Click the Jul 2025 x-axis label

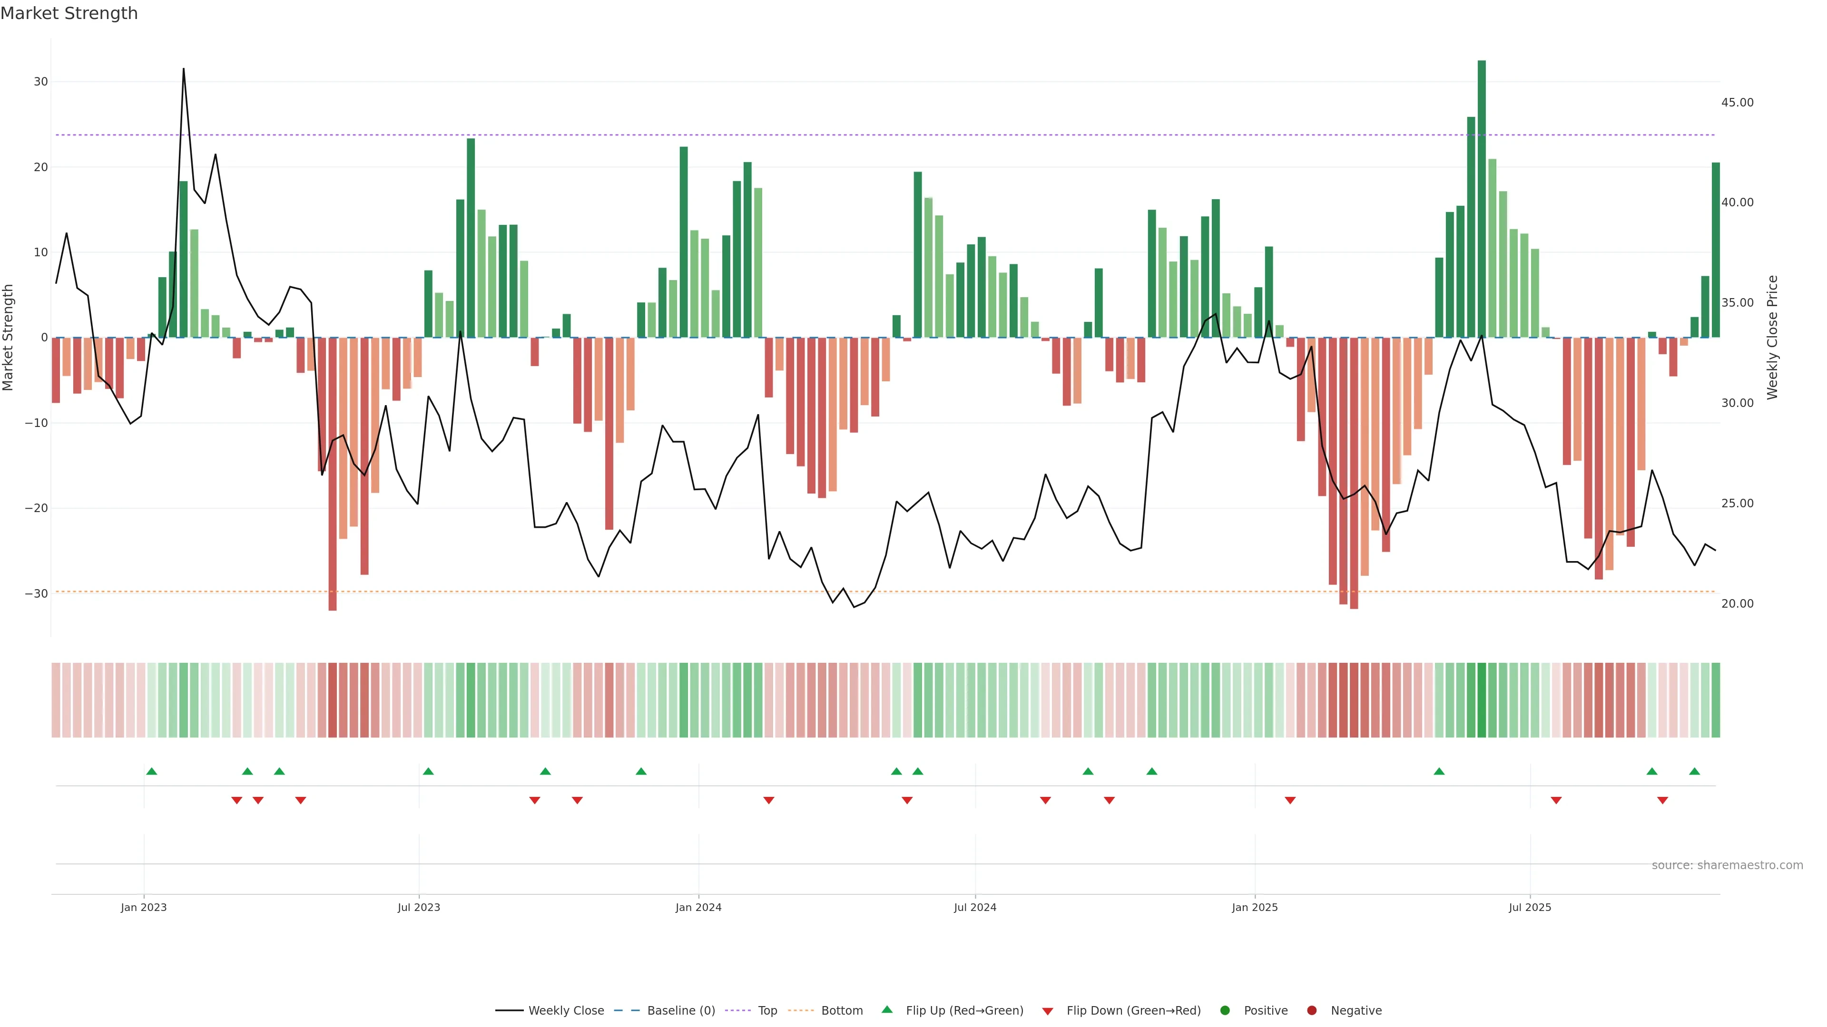tap(1530, 907)
